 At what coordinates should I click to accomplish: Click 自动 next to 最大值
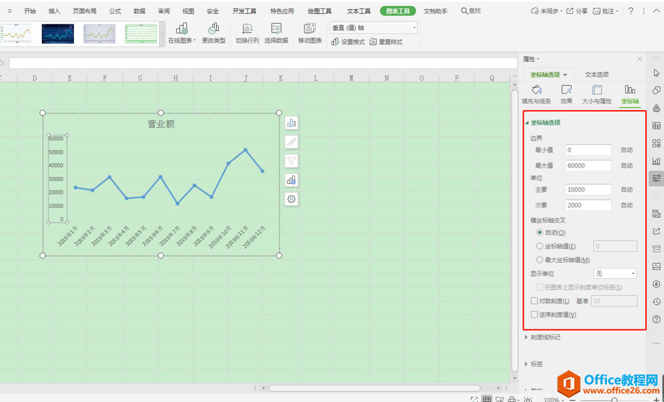tap(627, 166)
